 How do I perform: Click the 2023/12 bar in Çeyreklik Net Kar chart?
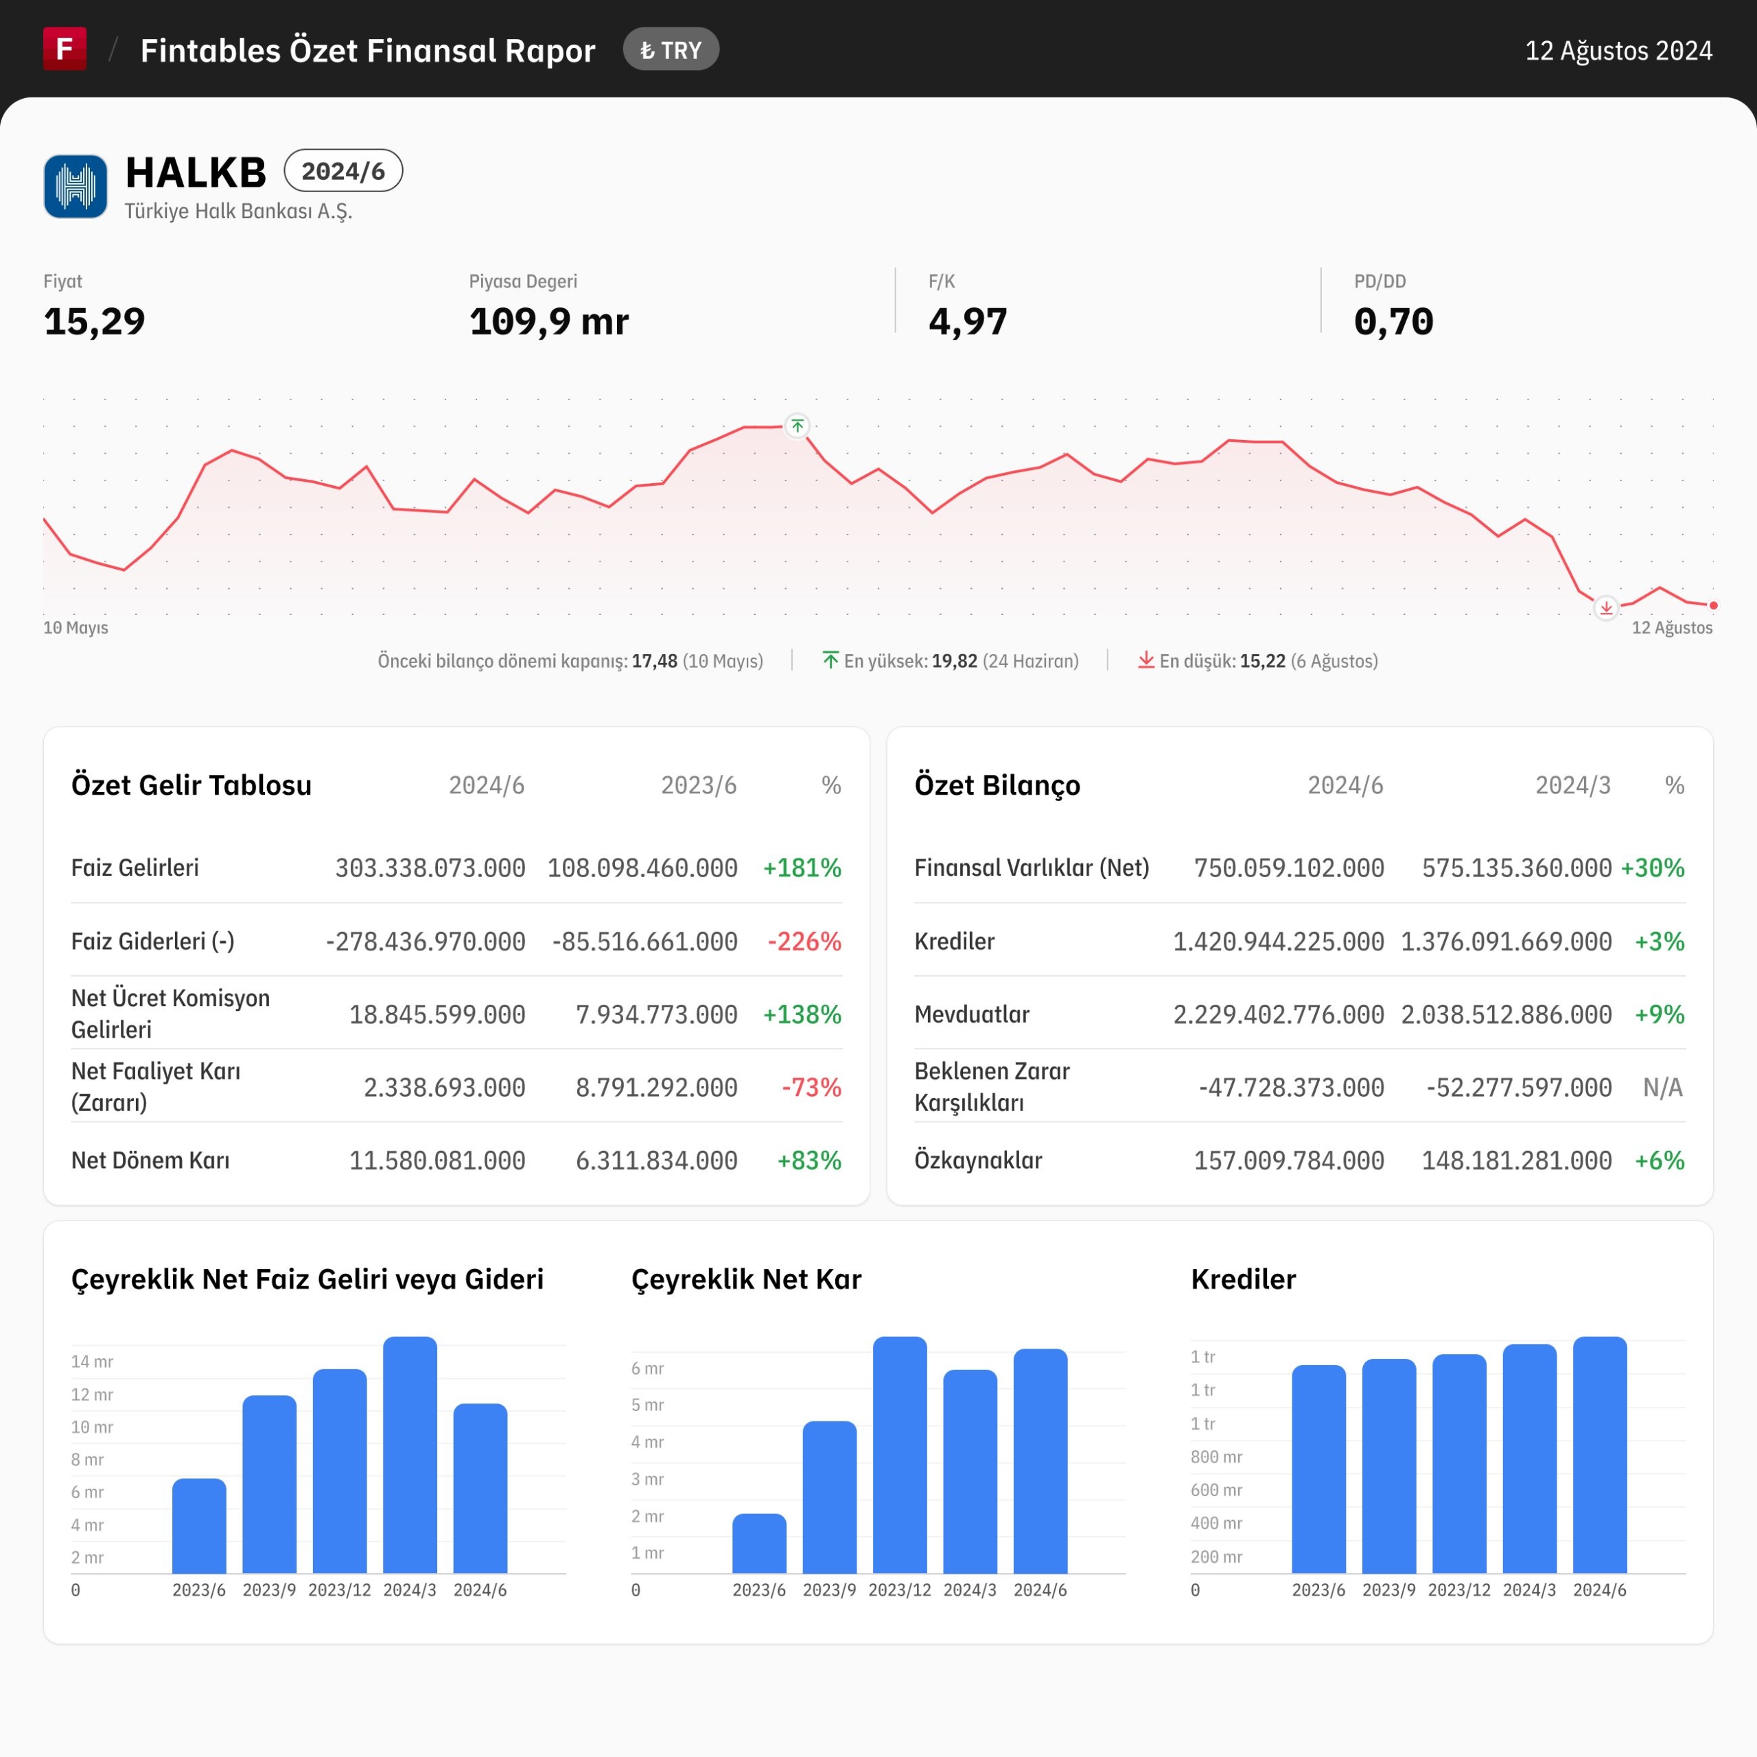tap(899, 1455)
